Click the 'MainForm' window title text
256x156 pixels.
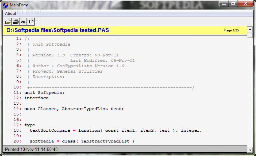[x=19, y=5]
